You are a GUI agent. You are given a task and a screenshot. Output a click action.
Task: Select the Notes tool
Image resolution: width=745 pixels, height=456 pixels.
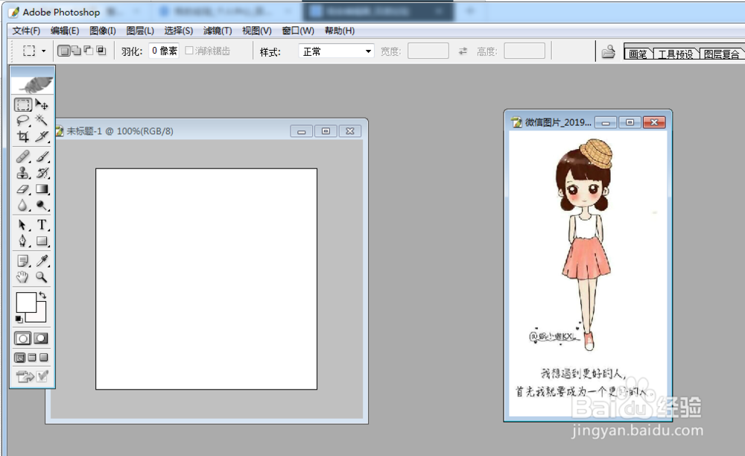point(23,261)
